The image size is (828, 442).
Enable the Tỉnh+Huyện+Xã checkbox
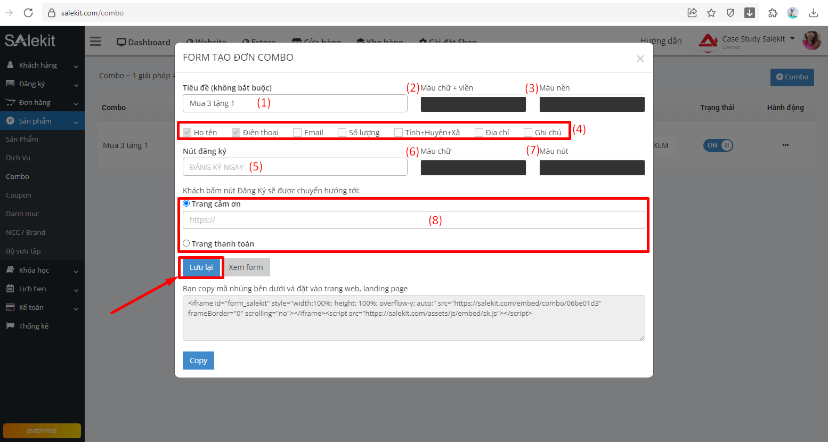tap(399, 132)
